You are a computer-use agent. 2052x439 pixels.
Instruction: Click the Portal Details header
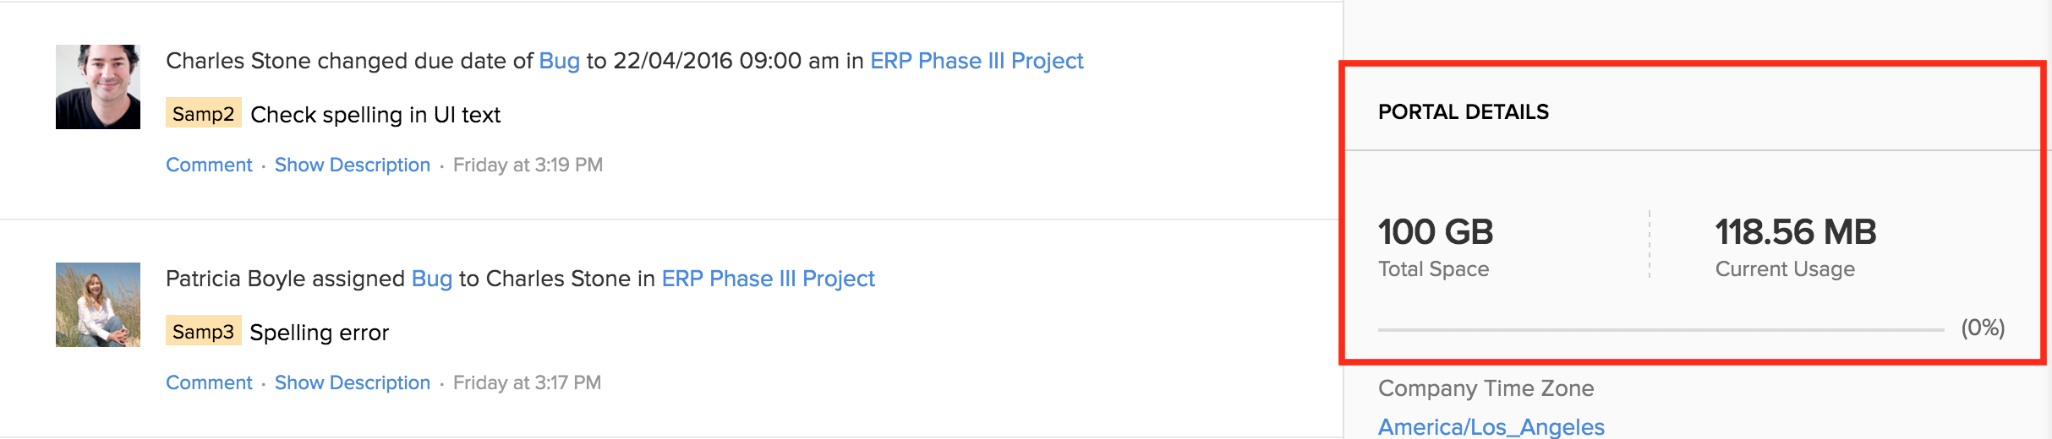tap(1463, 112)
